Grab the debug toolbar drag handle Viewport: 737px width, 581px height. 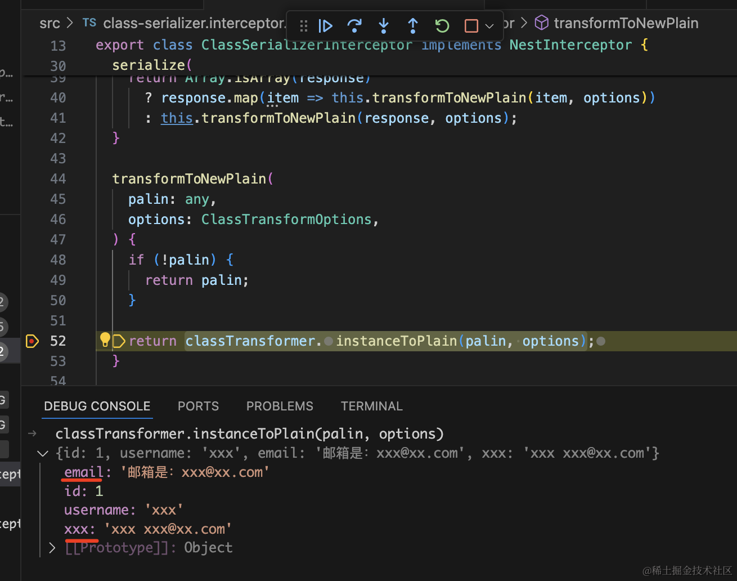[304, 26]
